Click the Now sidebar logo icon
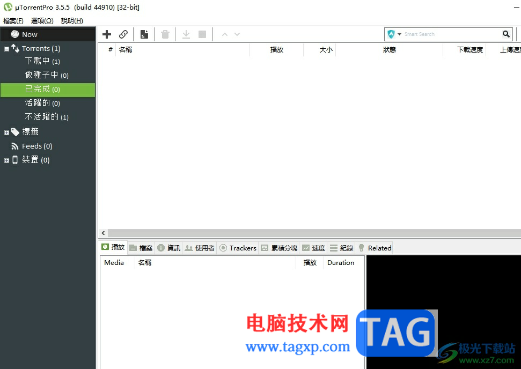The height and width of the screenshot is (369, 521). [x=15, y=34]
